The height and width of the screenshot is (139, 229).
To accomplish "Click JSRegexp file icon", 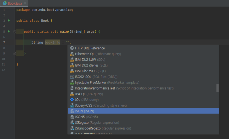I will coord(72,122).
